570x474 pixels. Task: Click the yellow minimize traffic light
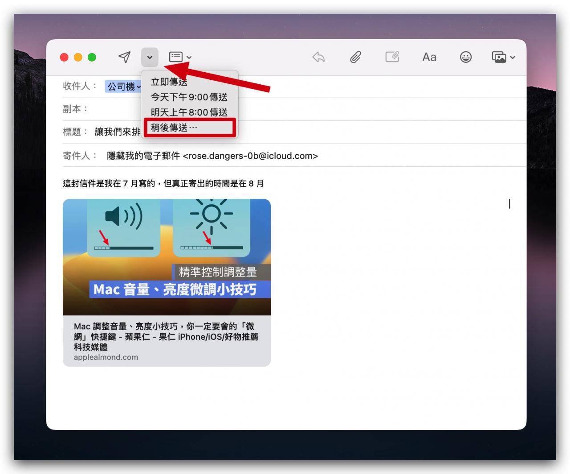[x=78, y=57]
